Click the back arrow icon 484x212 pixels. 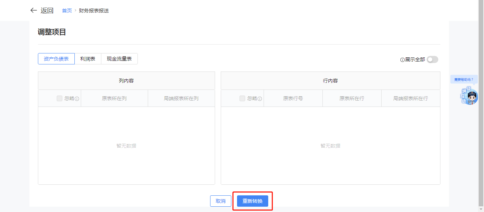pyautogui.click(x=34, y=11)
